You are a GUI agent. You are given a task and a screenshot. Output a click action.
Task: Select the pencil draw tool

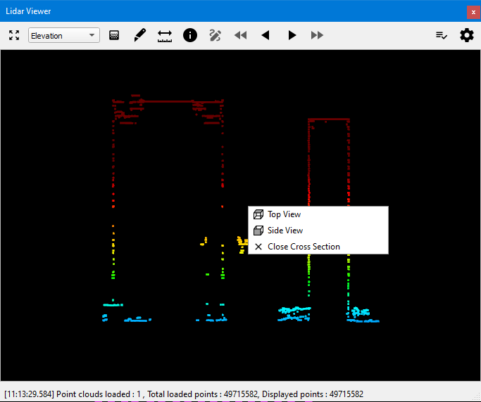point(139,35)
